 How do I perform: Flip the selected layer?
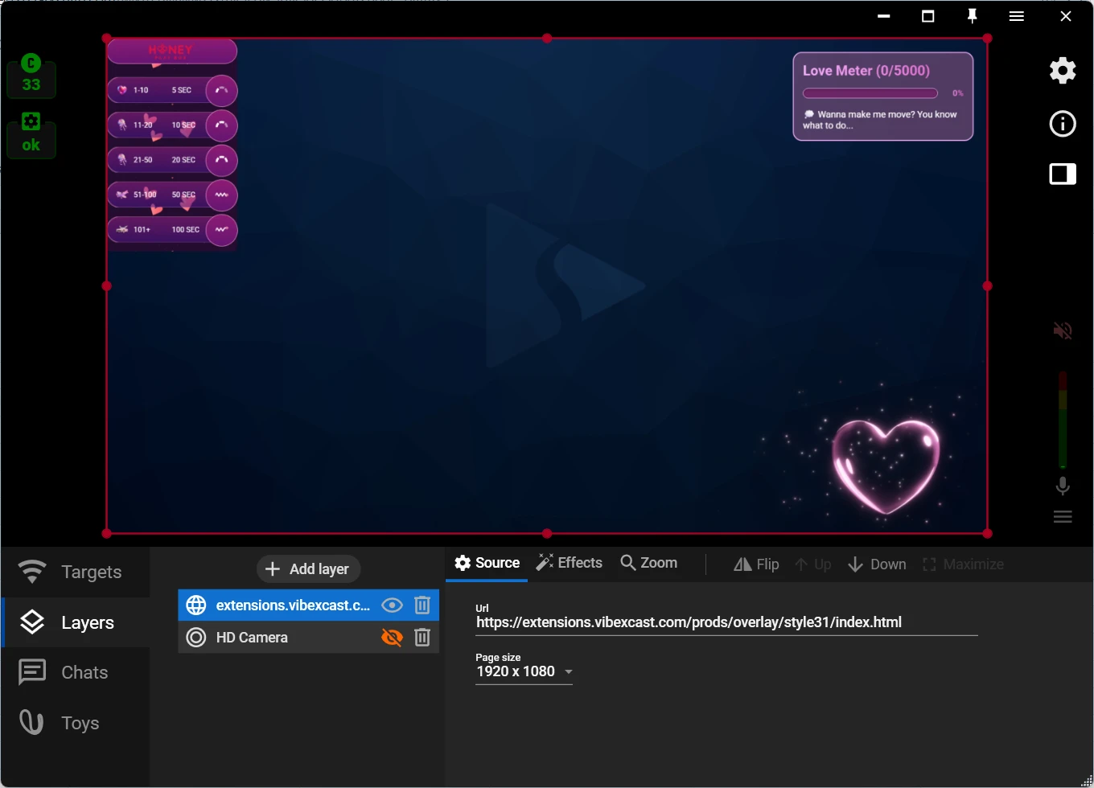click(756, 564)
